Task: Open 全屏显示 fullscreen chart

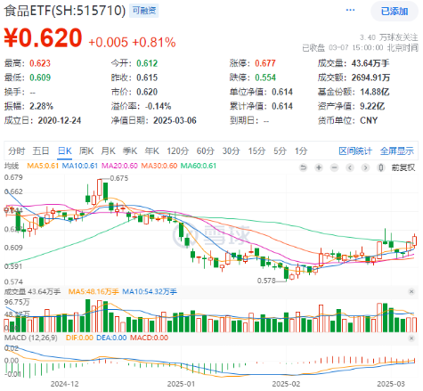Action: [397, 151]
